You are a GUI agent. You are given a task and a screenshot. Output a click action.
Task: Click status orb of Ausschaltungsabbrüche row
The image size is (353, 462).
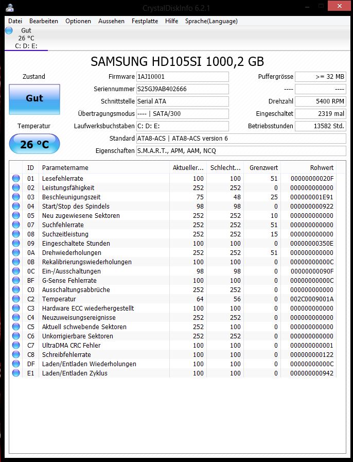pyautogui.click(x=16, y=289)
